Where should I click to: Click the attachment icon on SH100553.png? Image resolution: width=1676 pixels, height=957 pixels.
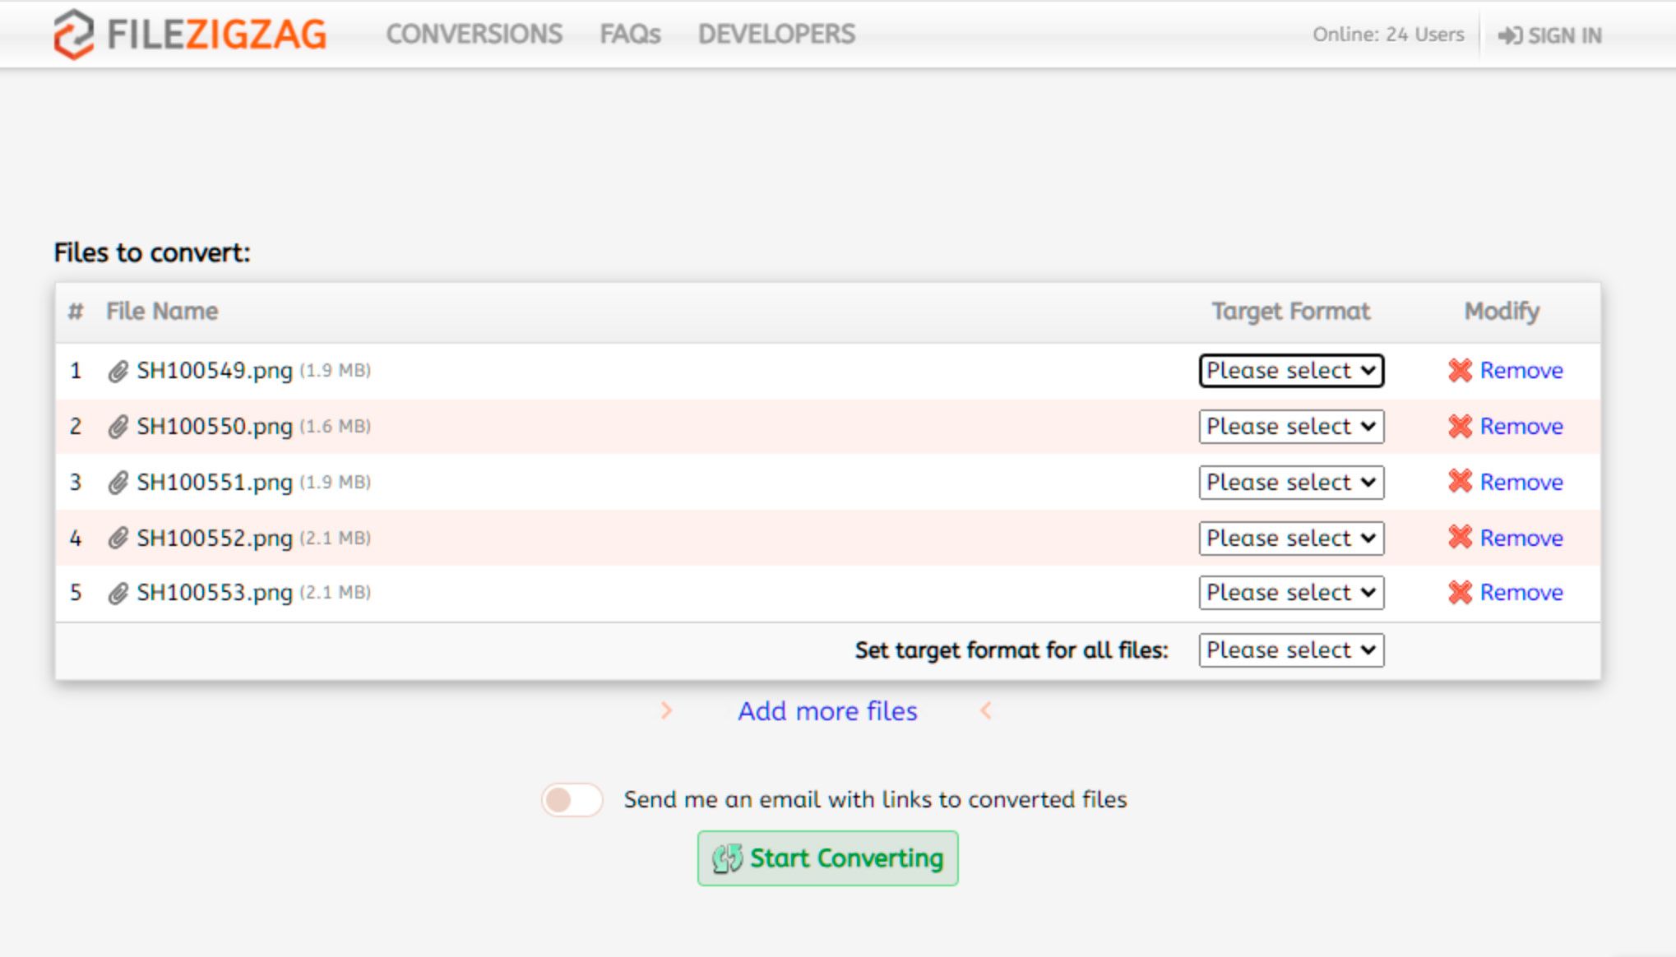pos(115,591)
